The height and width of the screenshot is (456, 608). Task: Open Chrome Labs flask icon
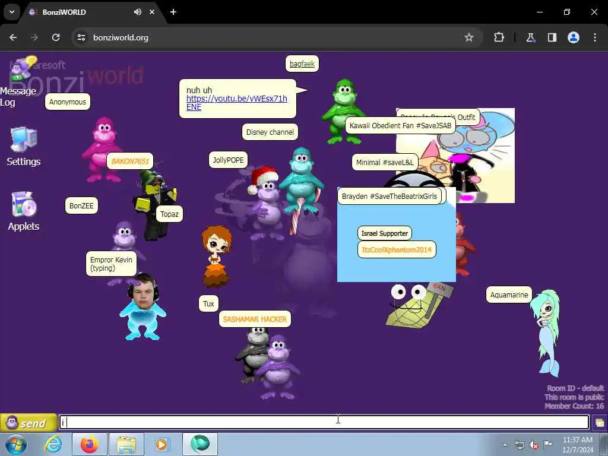tap(530, 37)
